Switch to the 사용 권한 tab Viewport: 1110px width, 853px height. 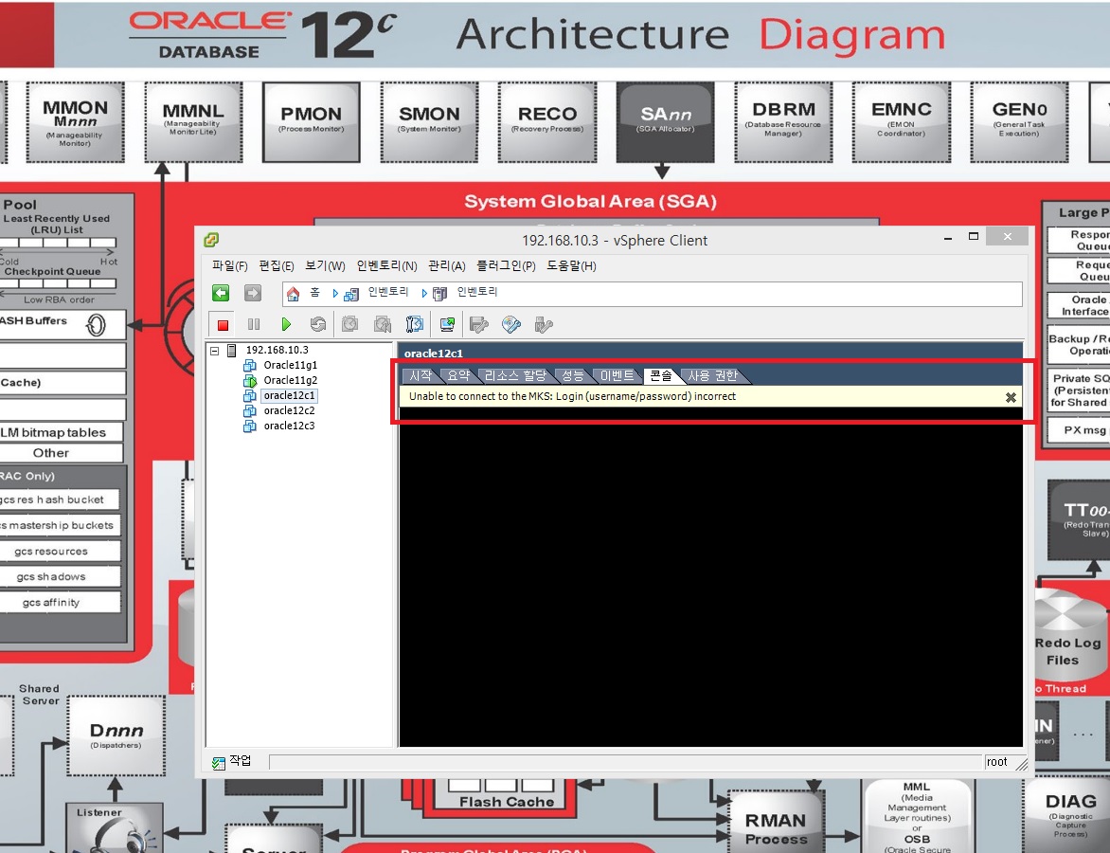[x=713, y=375]
